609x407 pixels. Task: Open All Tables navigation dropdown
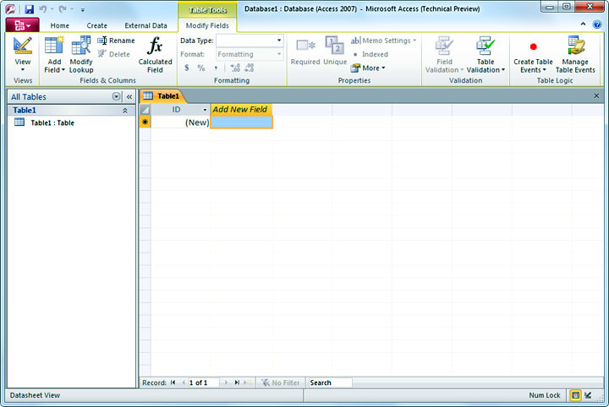coord(116,96)
